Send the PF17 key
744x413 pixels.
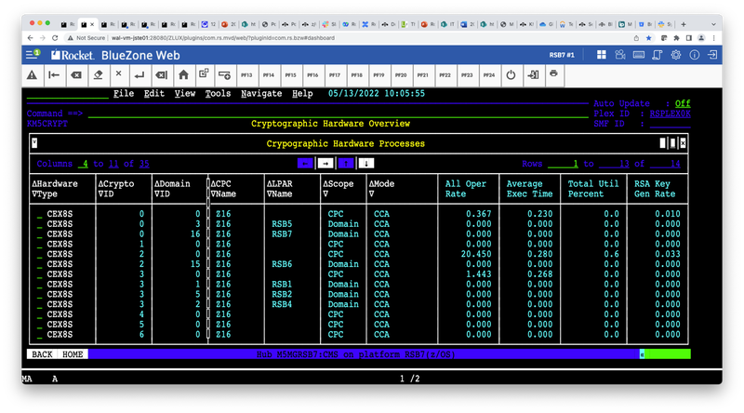click(335, 75)
